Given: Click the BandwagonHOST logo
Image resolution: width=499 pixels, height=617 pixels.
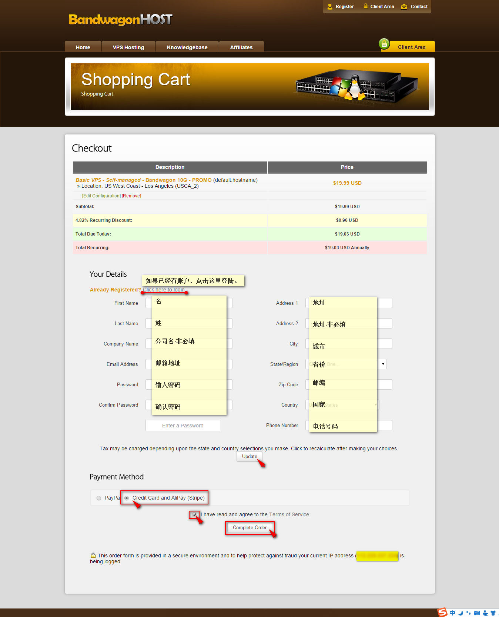Looking at the screenshot, I should [121, 19].
